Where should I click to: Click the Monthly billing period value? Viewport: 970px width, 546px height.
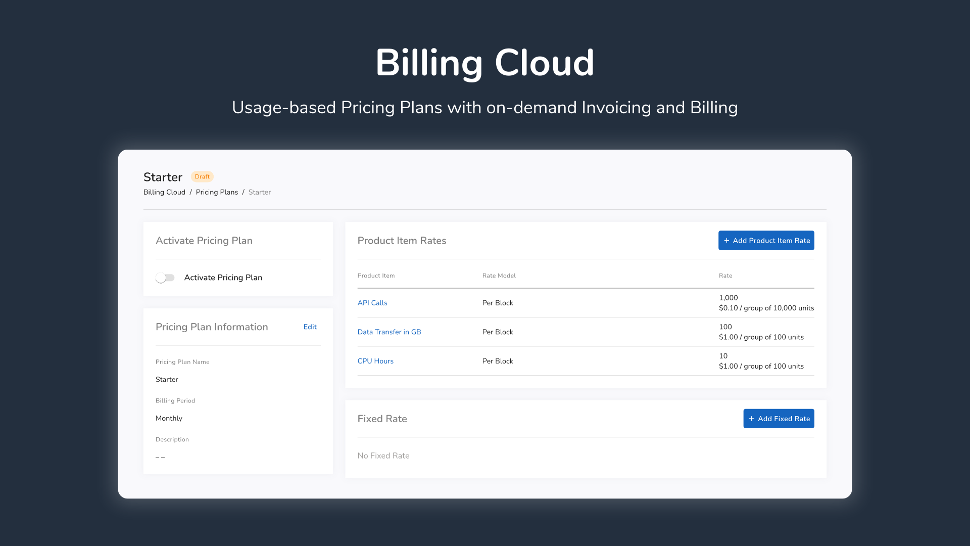pyautogui.click(x=169, y=418)
